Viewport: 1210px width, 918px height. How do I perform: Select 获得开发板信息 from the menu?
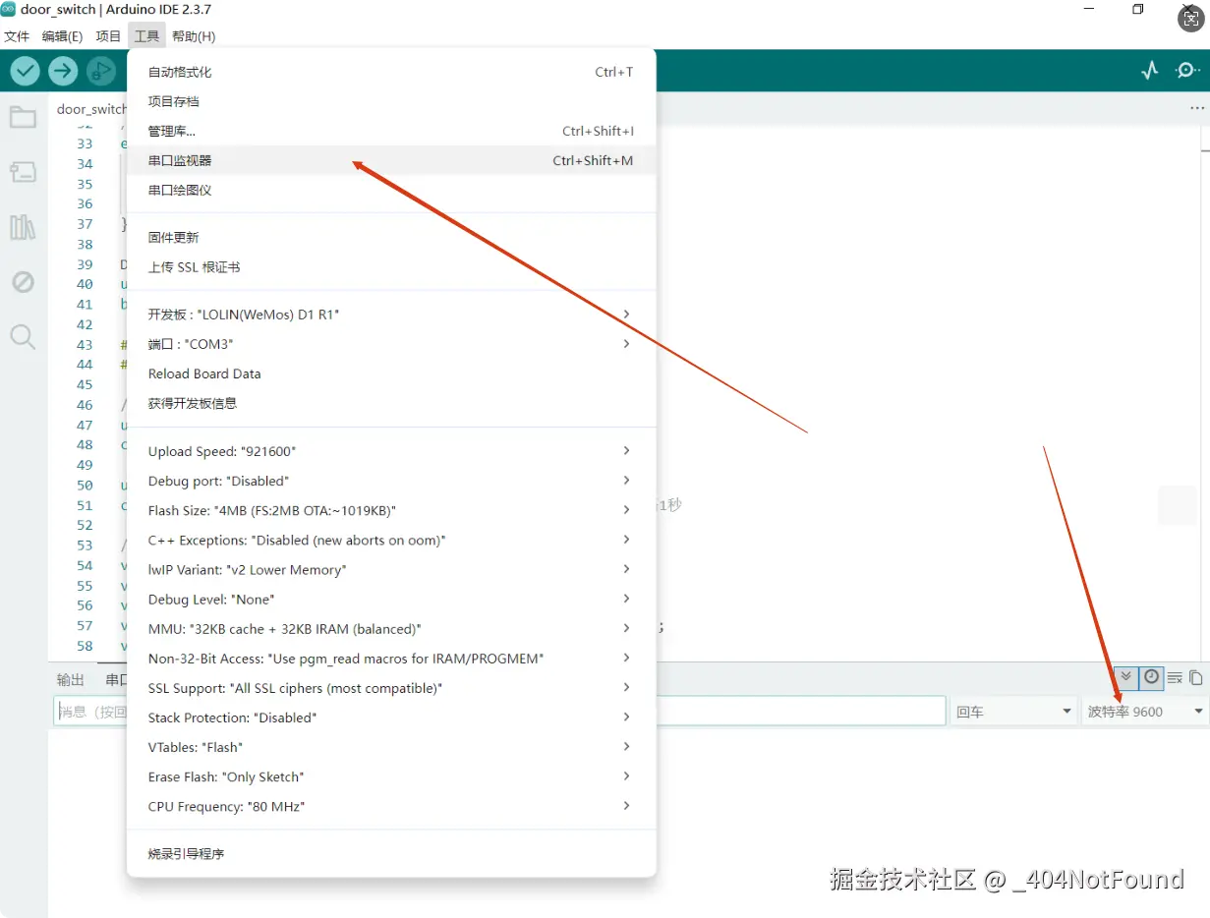391,403
